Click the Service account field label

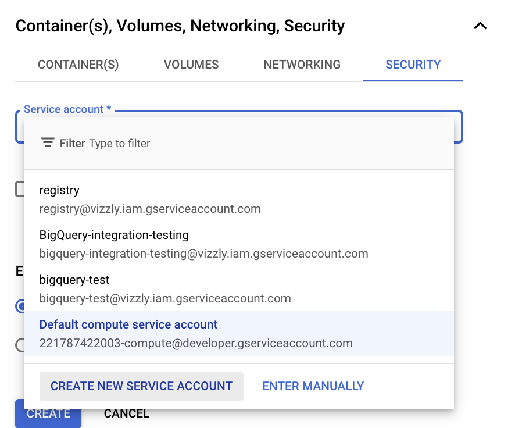[67, 109]
